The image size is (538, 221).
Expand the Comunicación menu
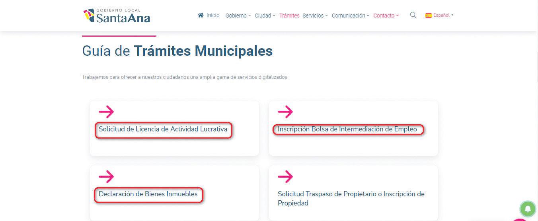coord(351,16)
